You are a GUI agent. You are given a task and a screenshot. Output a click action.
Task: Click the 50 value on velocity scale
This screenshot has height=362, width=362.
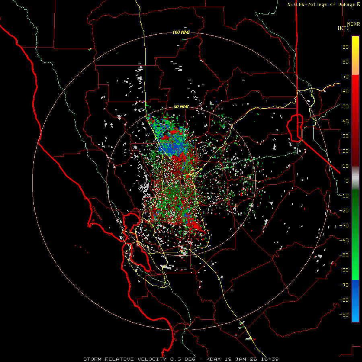pos(346,107)
